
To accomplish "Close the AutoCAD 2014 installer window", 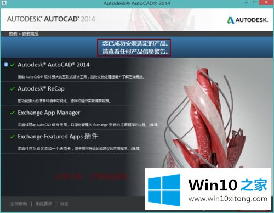I will coord(267,2).
